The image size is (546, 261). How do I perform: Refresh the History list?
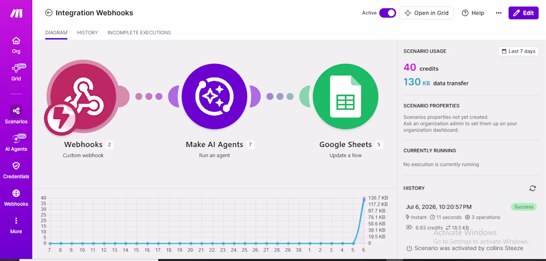[x=533, y=188]
